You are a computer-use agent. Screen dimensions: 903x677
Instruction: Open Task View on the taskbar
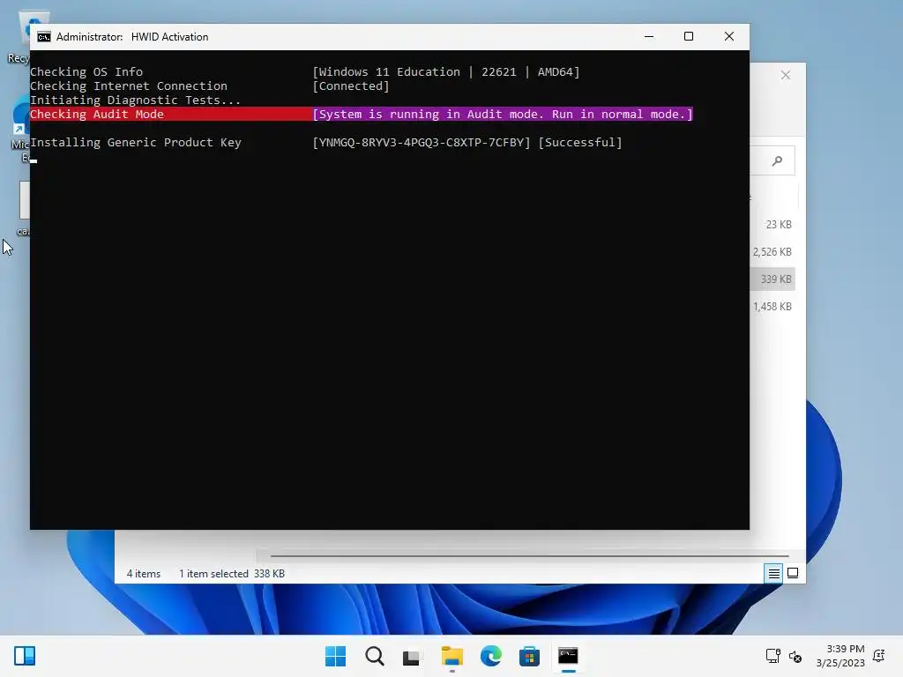click(x=411, y=657)
